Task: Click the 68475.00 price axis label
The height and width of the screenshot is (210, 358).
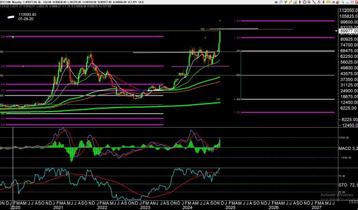Action: coord(349,50)
